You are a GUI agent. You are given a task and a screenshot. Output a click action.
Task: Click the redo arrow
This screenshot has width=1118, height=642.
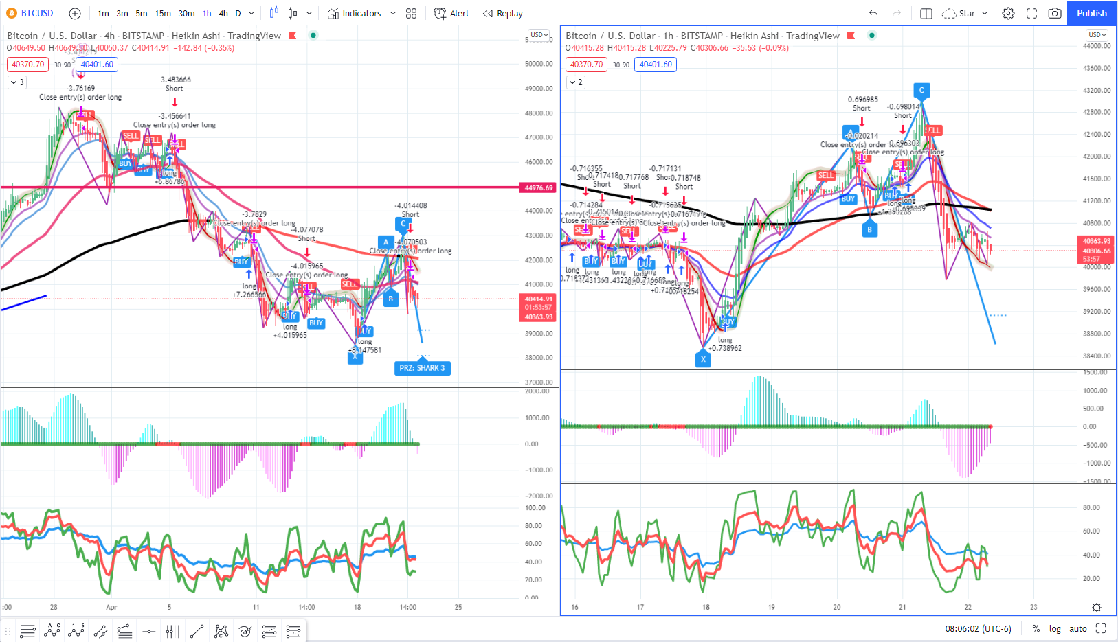pos(896,13)
